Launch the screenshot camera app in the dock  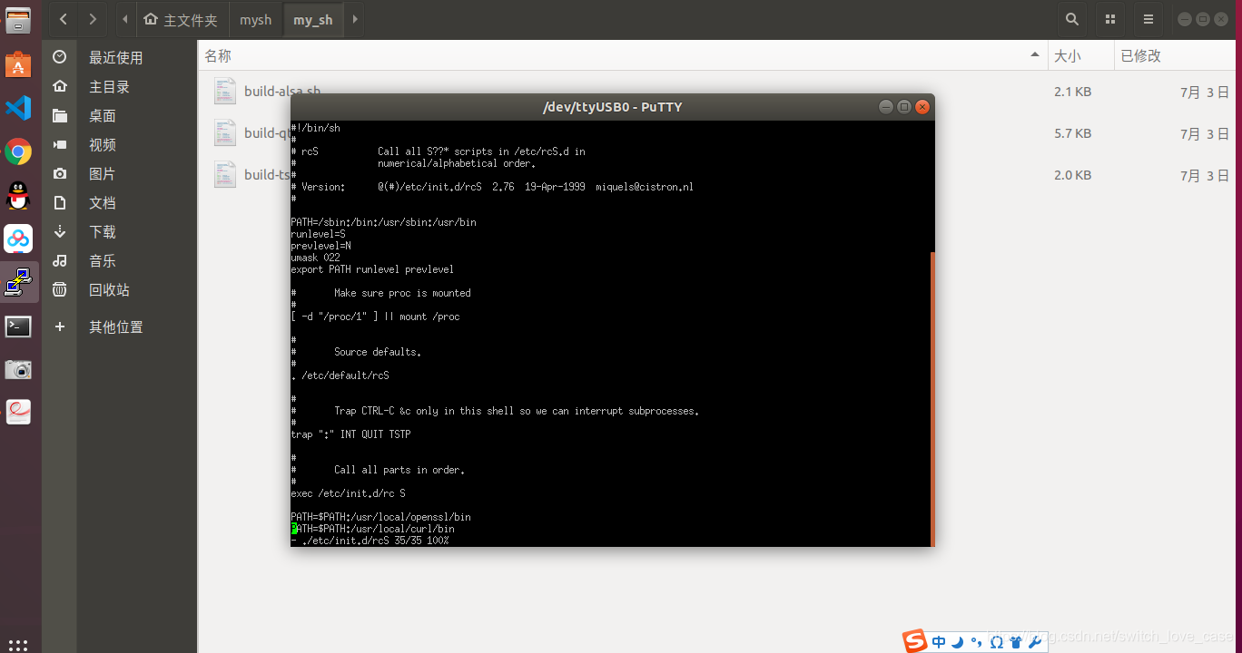[x=18, y=369]
